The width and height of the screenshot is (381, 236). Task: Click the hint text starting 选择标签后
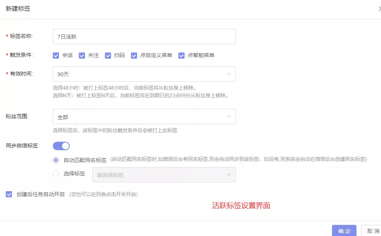(115, 130)
